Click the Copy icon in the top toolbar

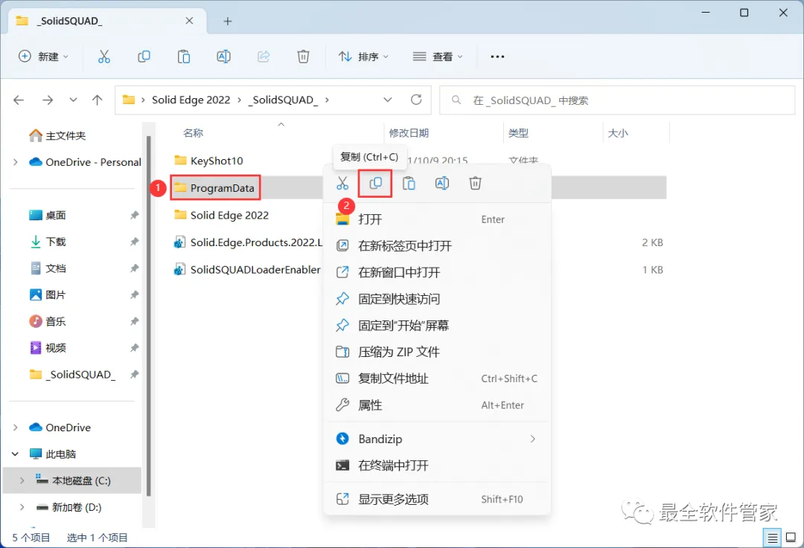(144, 57)
